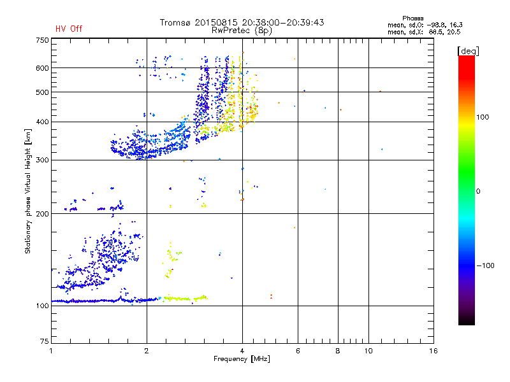Image resolution: width=510 pixels, height=382 pixels.
Task: Select the 'mean, sd,X: 88.5, 20.5' line
Action: tap(424, 32)
